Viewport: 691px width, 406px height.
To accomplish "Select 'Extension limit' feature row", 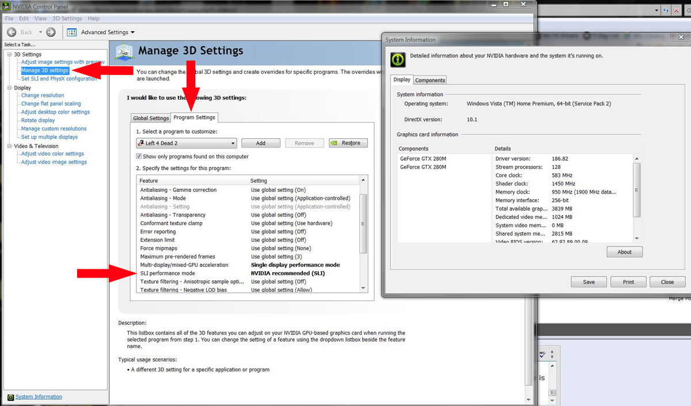I will pos(248,240).
